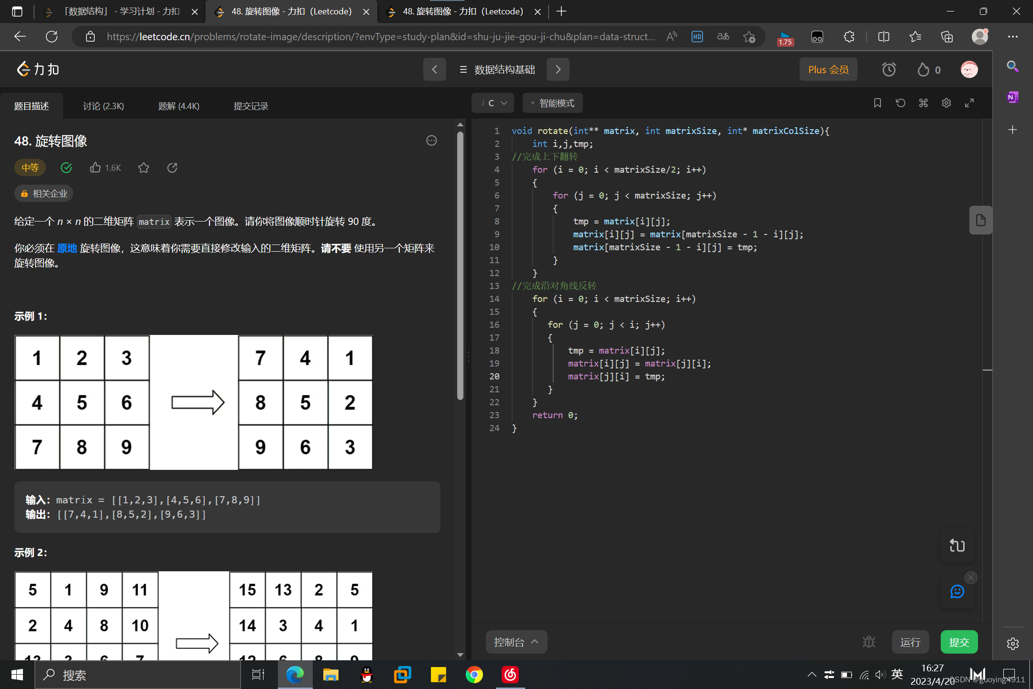Open File Explorer from the taskbar
This screenshot has height=689, width=1033.
(x=330, y=675)
